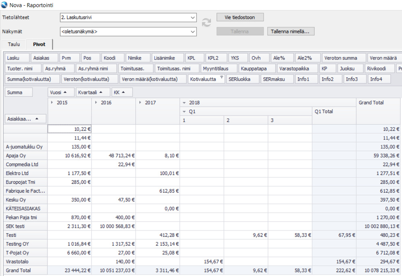The height and width of the screenshot is (276, 402).
Task: Collapse the Q1 quarter group
Action: [184, 112]
